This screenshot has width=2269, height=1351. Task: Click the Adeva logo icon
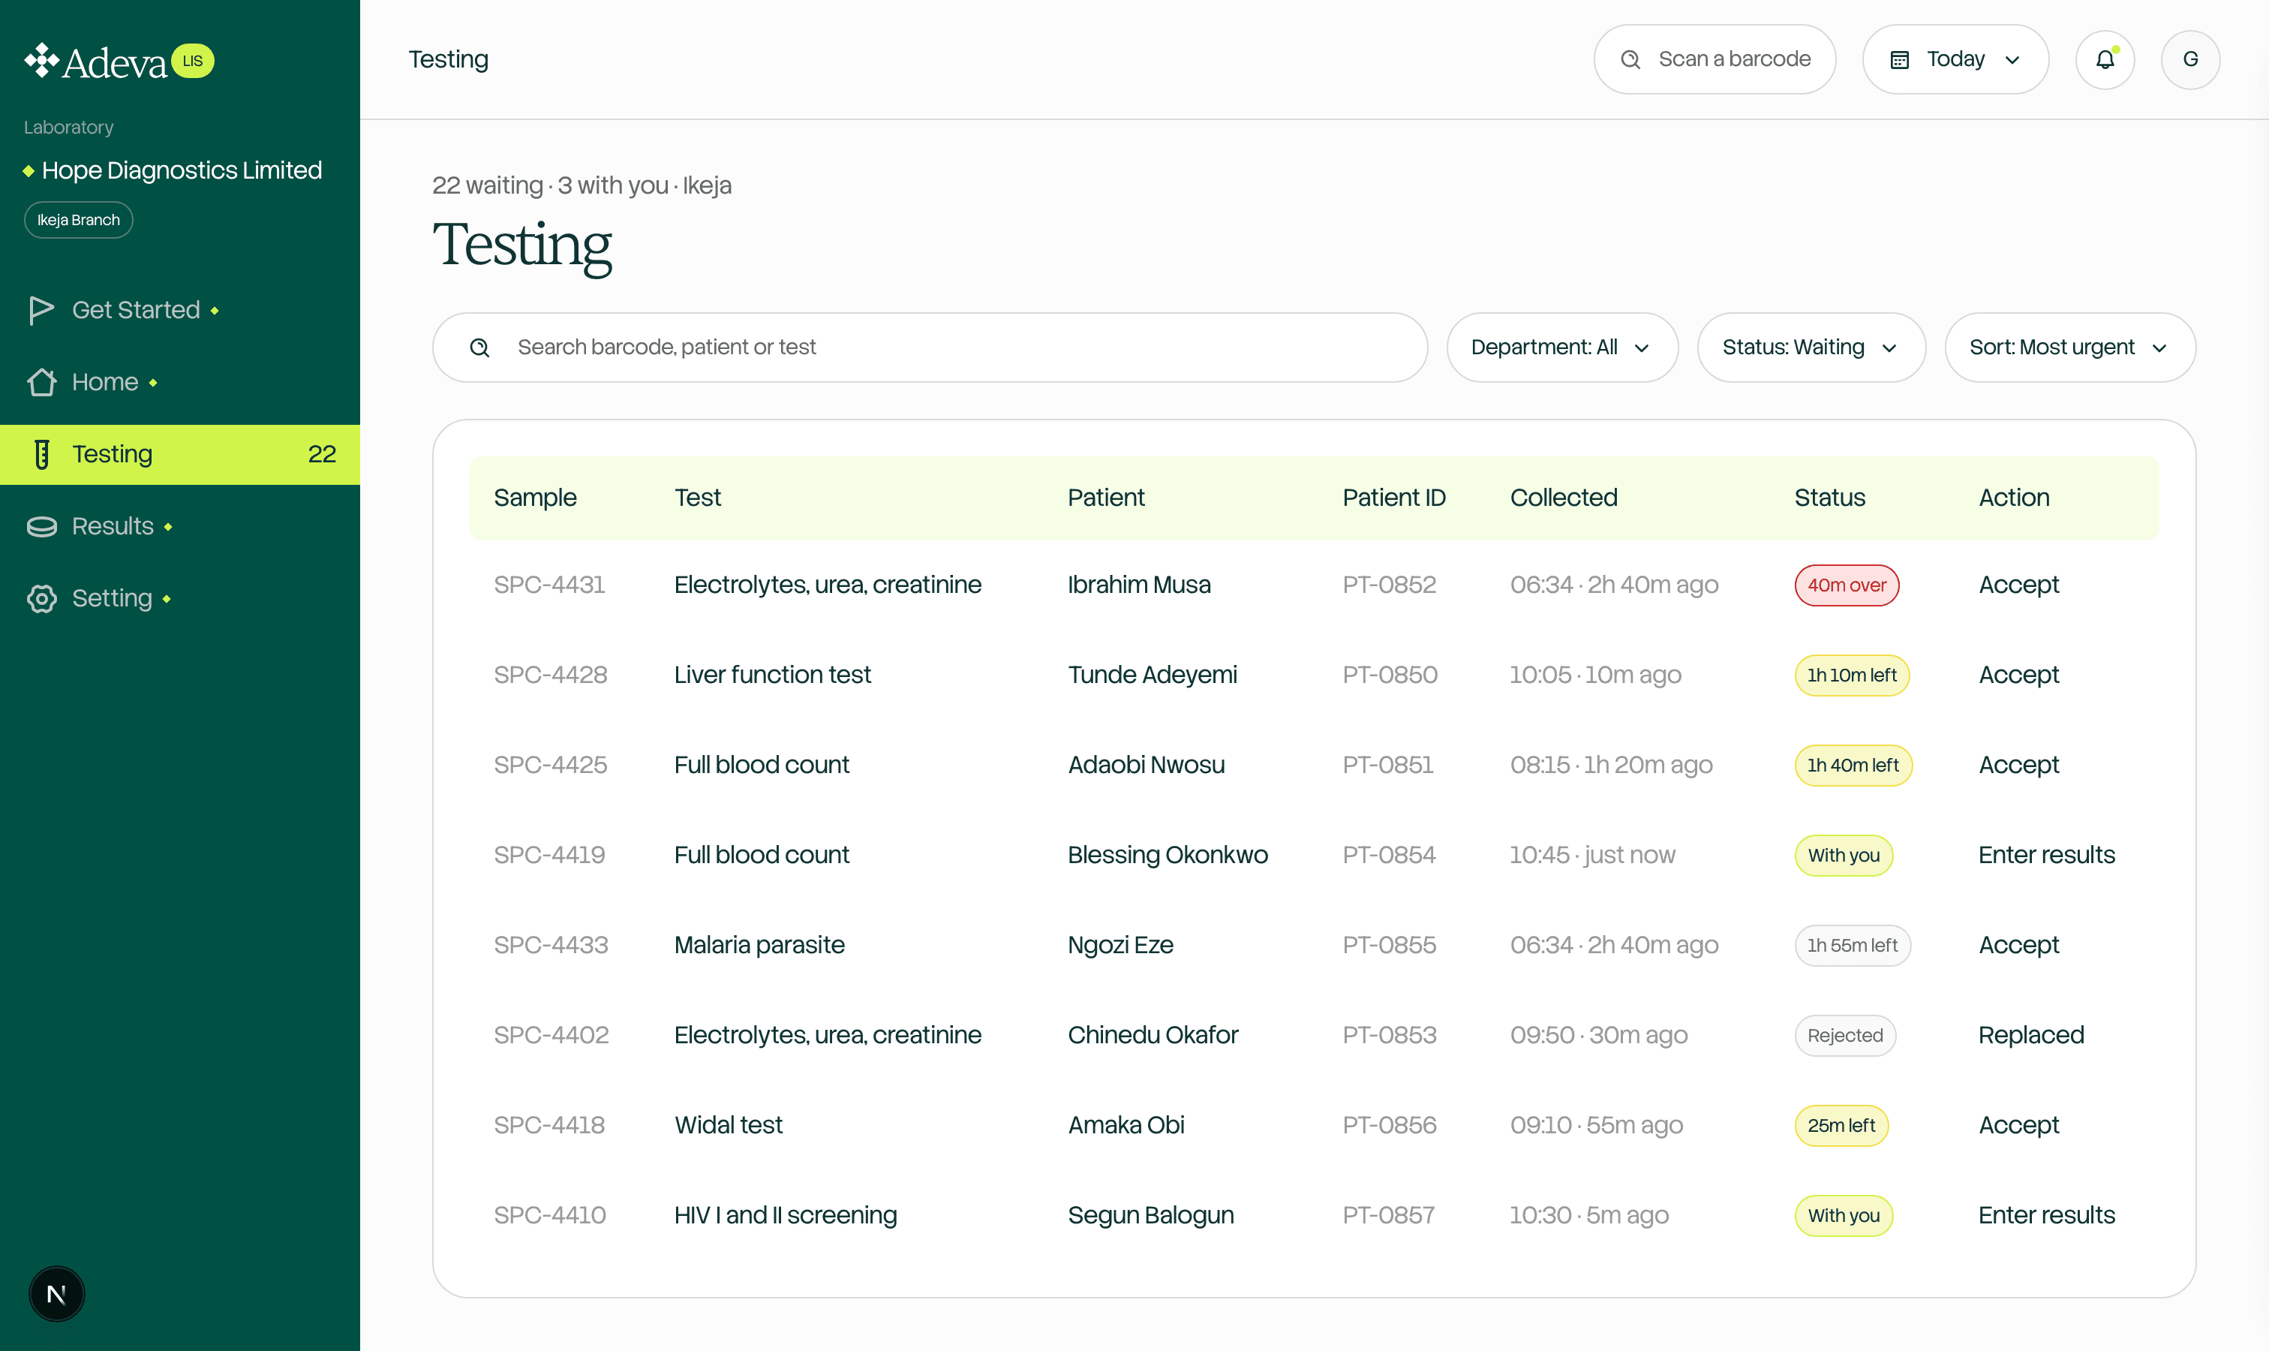pos(41,61)
